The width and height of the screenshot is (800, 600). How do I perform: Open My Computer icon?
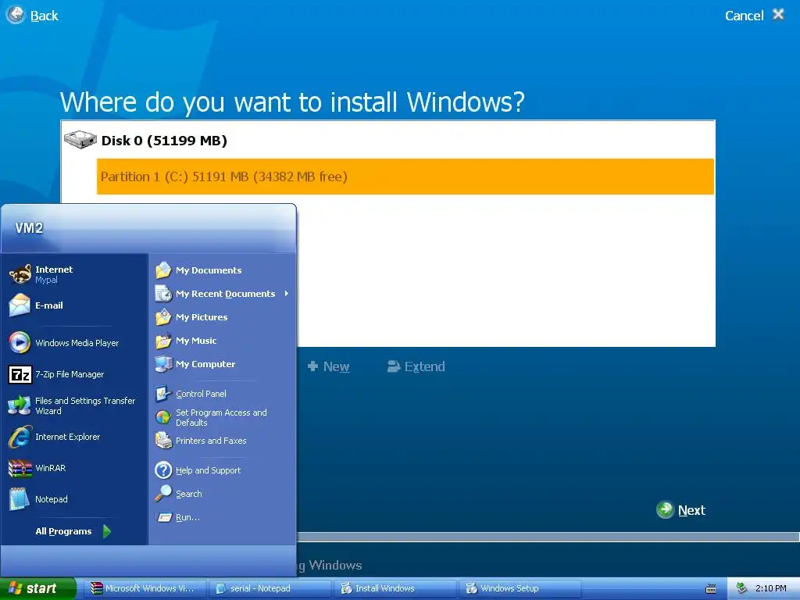point(163,364)
